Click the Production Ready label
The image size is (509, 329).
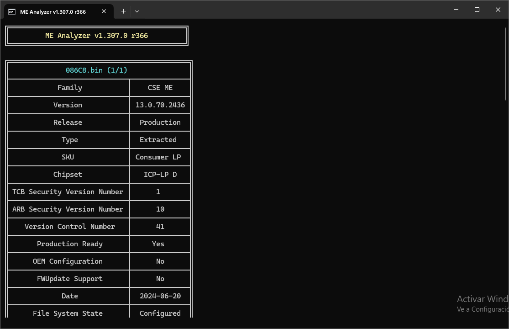(x=70, y=244)
